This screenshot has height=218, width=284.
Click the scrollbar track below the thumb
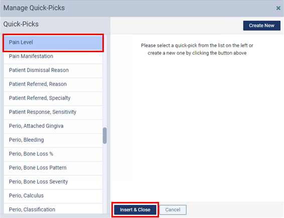tap(105, 179)
